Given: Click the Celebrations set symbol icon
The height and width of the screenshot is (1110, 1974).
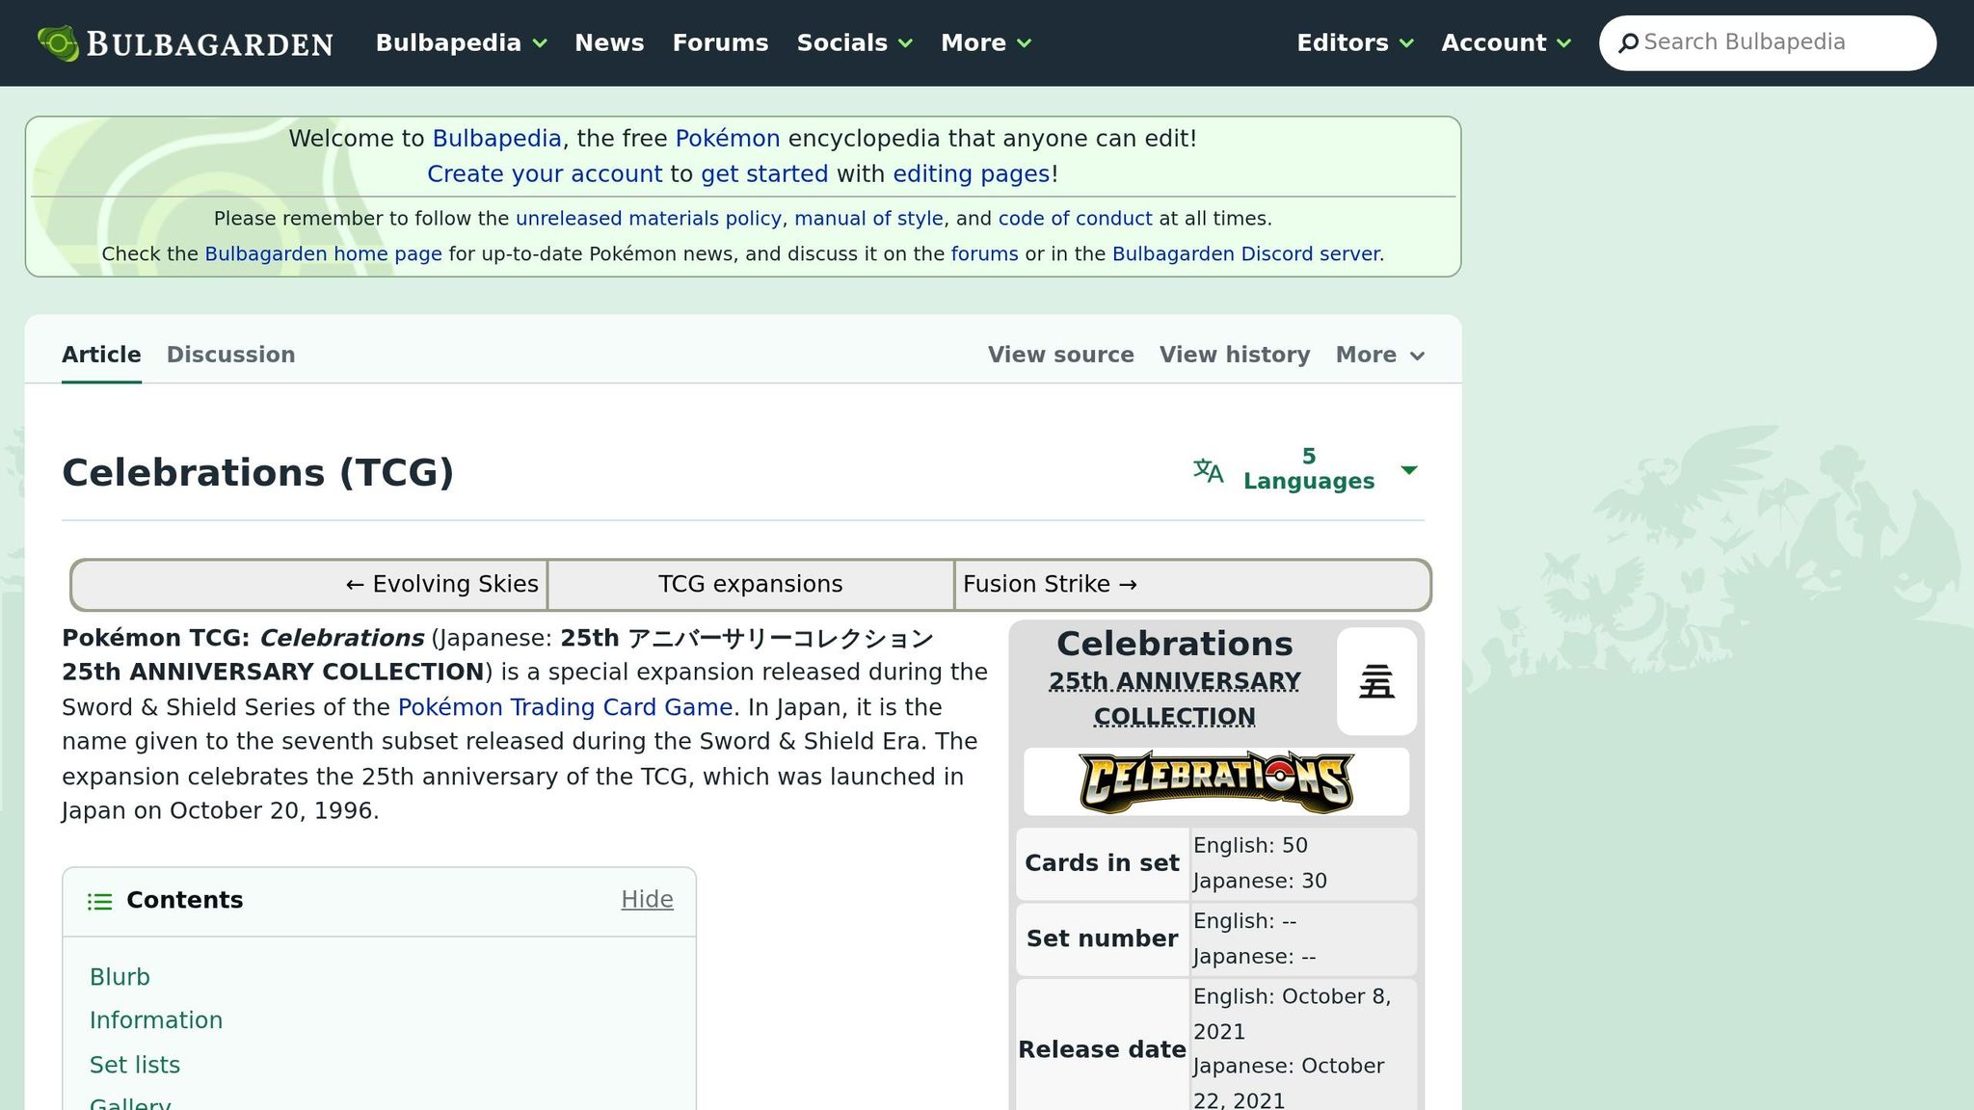Looking at the screenshot, I should [x=1376, y=681].
